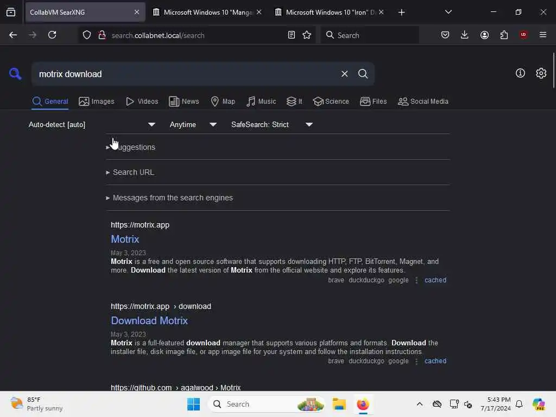556x417 pixels.
Task: Open Auto-detect language dropdown
Action: [x=92, y=124]
